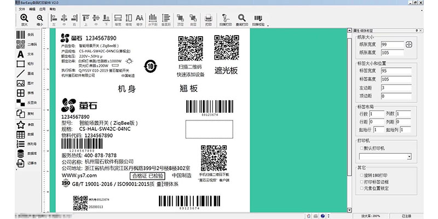Viewport: 438px width, 219px height.
Task: Toggle 元素位置锁定 checkbox
Action: point(362,188)
